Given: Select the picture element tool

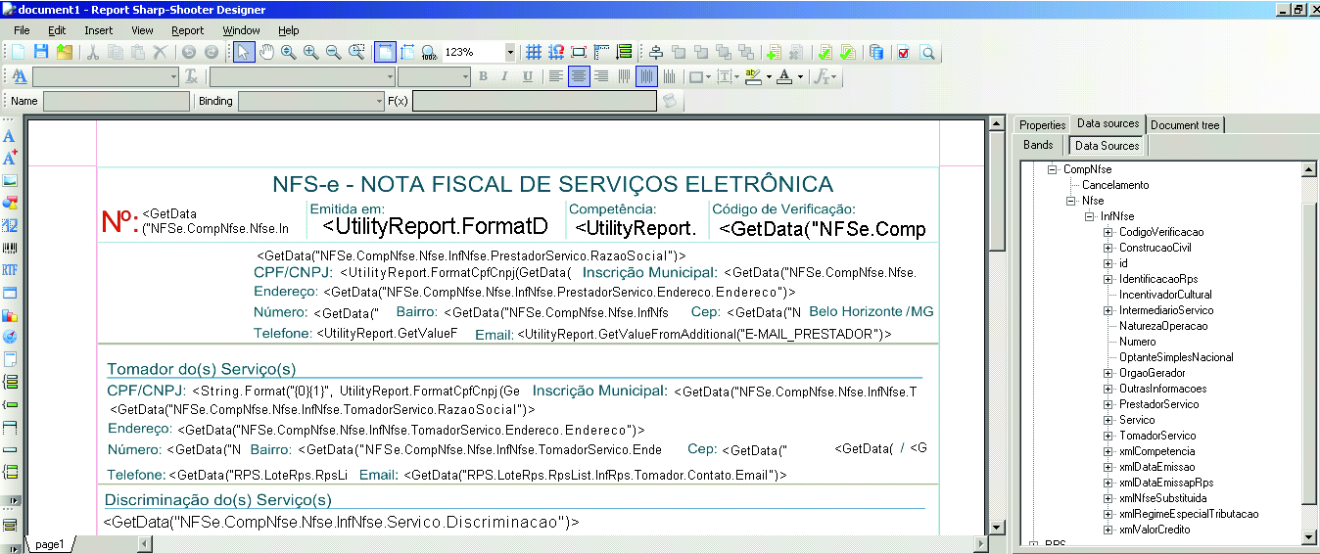Looking at the screenshot, I should pos(10,180).
